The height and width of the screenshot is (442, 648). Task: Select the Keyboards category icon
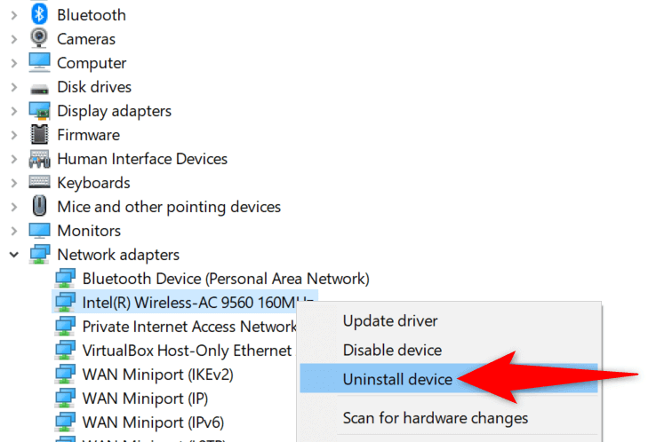pyautogui.click(x=40, y=183)
